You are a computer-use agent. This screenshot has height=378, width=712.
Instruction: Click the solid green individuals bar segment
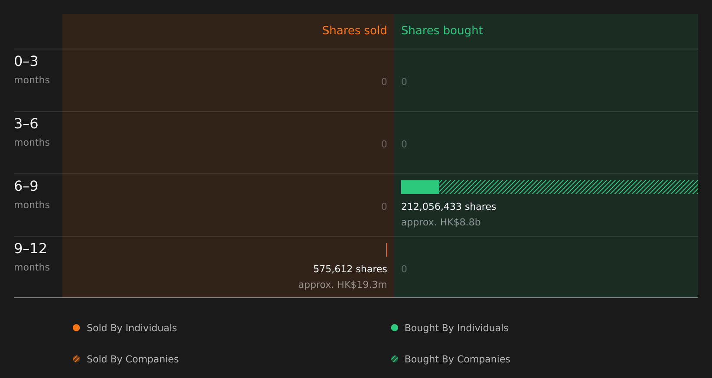pos(420,187)
